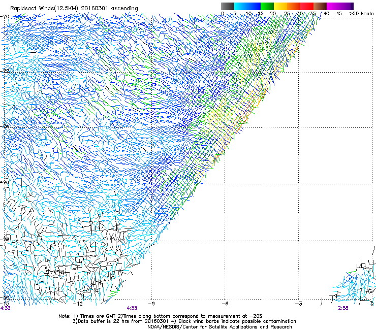Click the '-22' latitude axis label

coord(5,71)
